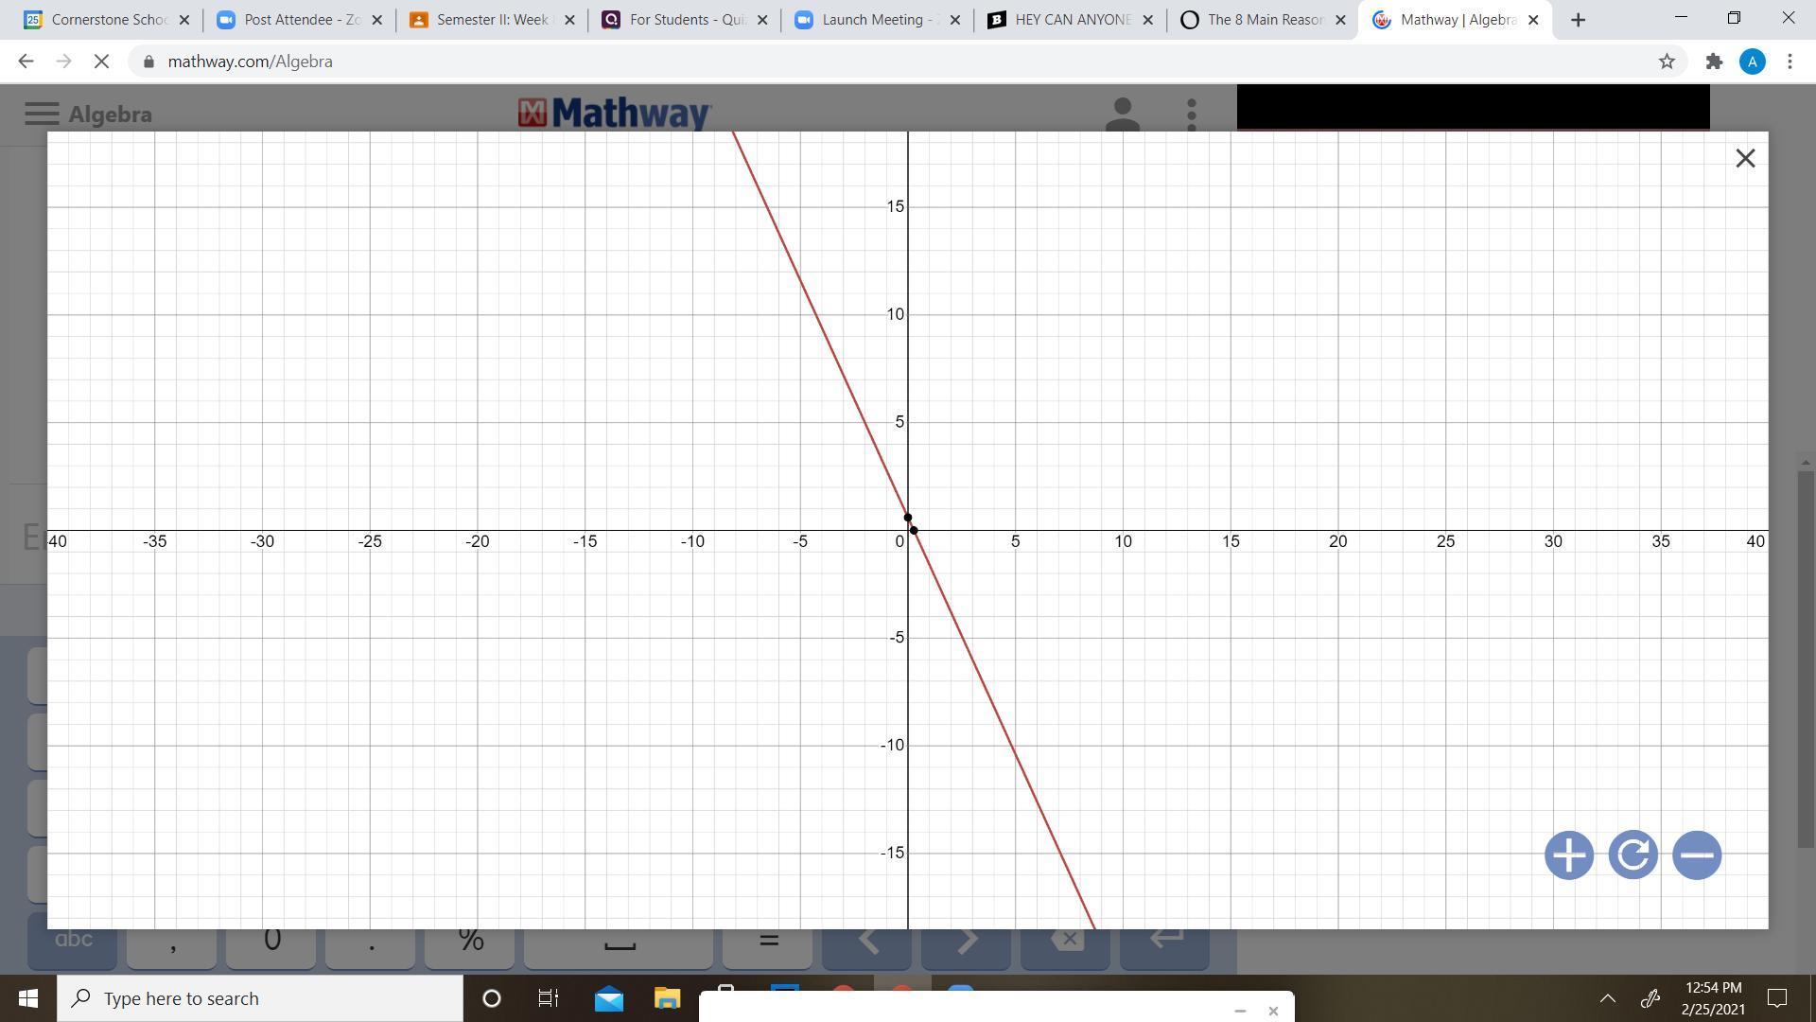This screenshot has height=1022, width=1816.
Task: Open the Mathway three-dot options menu
Action: pyautogui.click(x=1192, y=115)
